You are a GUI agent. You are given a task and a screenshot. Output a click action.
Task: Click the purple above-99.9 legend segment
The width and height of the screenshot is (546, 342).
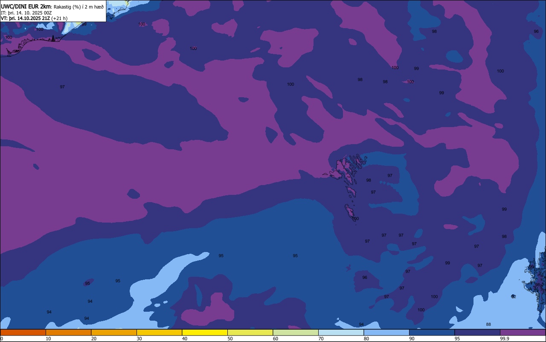(x=523, y=332)
